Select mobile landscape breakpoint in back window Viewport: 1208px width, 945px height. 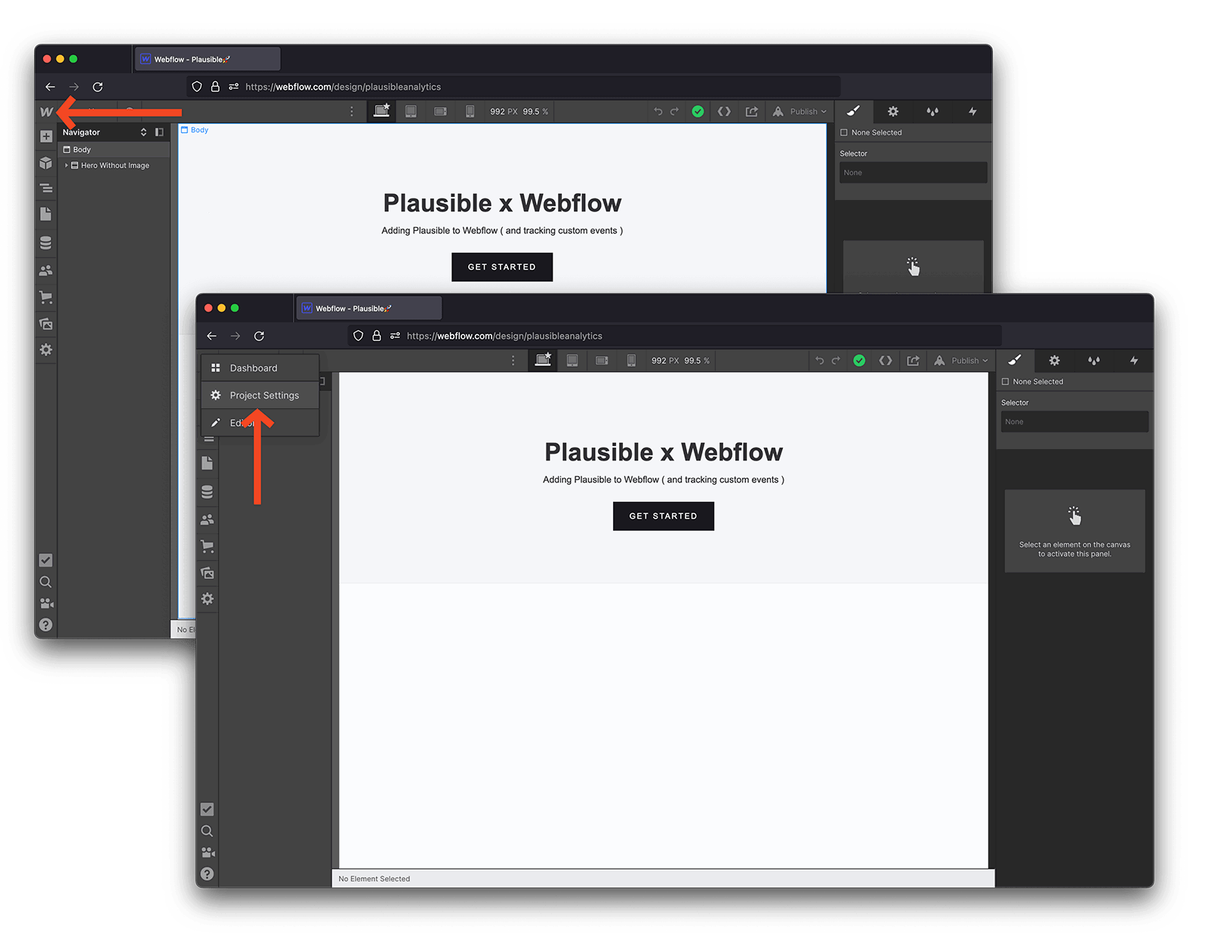(440, 112)
